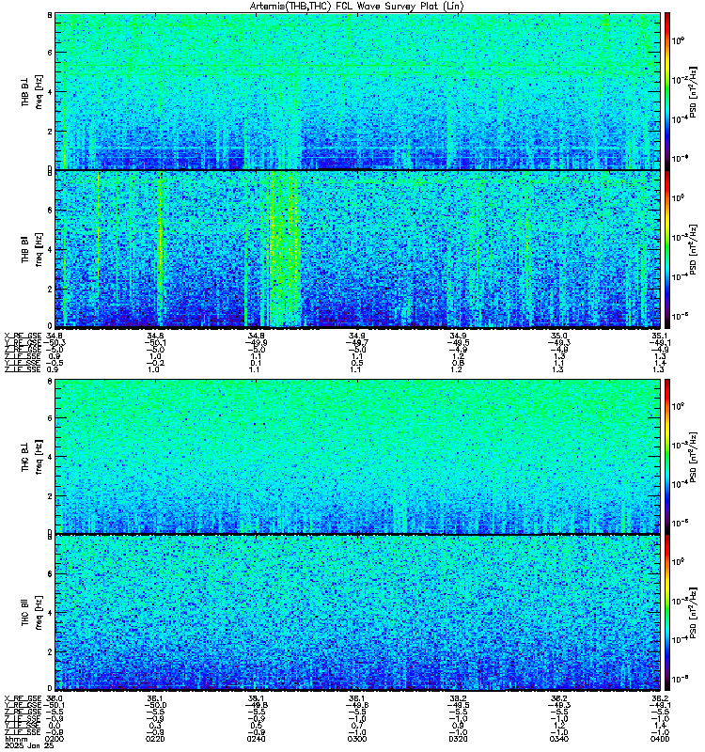Click the "0240" time tick label

pos(256,739)
